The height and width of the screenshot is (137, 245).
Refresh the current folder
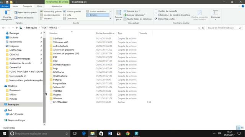click(x=203, y=28)
